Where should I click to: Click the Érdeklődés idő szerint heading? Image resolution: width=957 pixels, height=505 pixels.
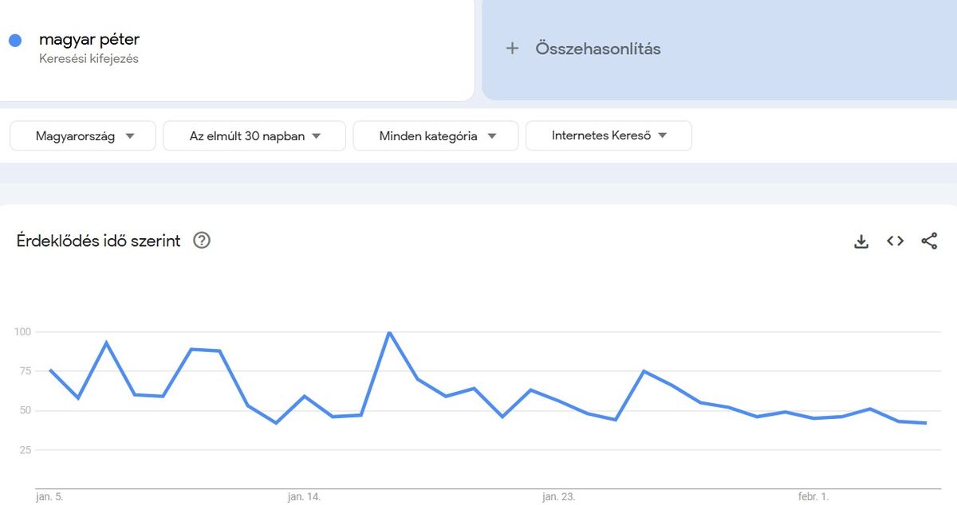(99, 241)
